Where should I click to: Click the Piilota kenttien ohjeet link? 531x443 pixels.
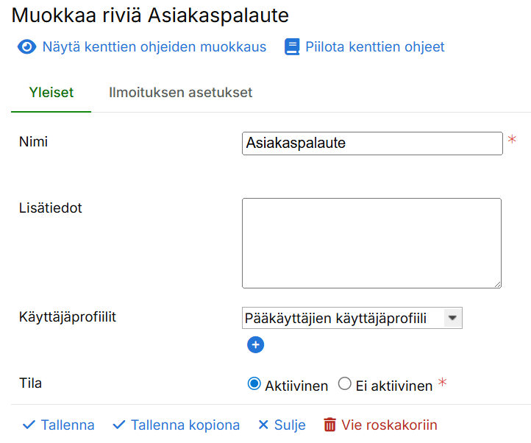pyautogui.click(x=375, y=47)
